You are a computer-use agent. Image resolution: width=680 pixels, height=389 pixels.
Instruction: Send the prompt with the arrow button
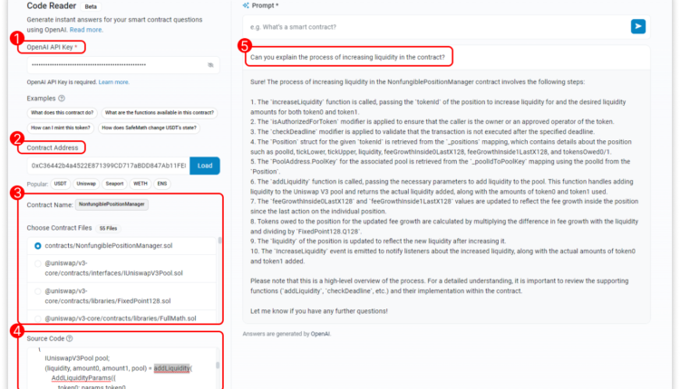point(638,26)
